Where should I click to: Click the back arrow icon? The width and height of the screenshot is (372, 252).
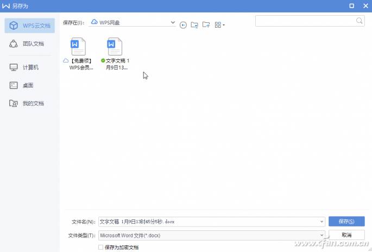pyautogui.click(x=183, y=25)
